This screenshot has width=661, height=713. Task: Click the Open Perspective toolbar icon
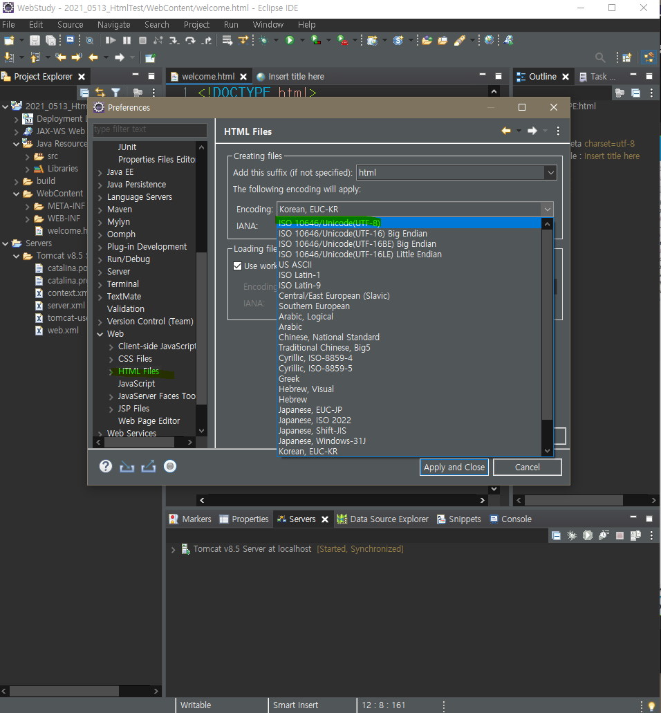coord(627,58)
